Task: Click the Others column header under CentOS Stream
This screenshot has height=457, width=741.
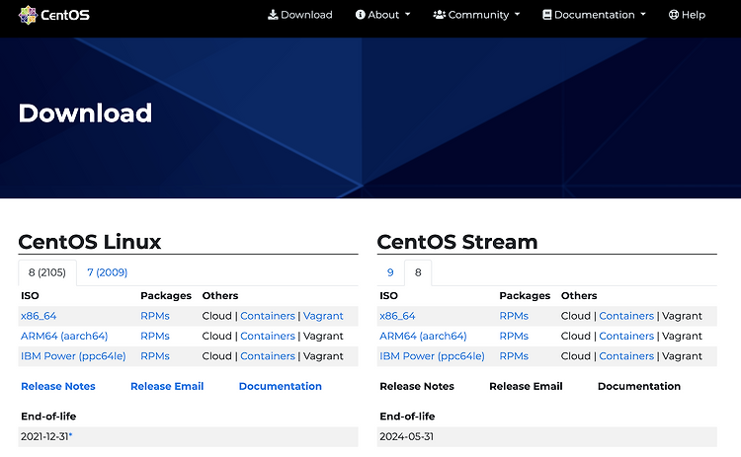Action: tap(579, 295)
